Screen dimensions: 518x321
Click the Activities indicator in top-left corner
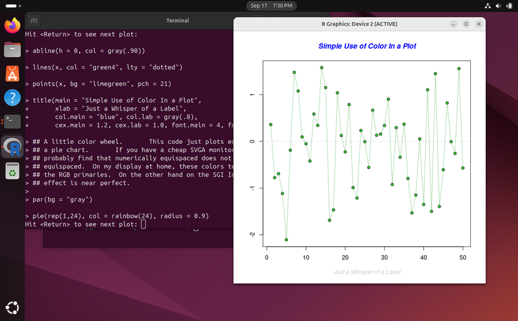pos(12,6)
